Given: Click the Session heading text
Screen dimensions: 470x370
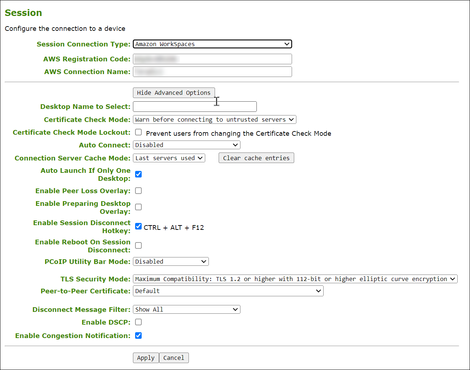Looking at the screenshot, I should tap(23, 13).
